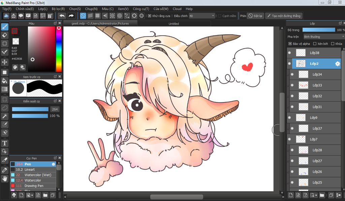Select Drawing Pen brush

click(33, 186)
